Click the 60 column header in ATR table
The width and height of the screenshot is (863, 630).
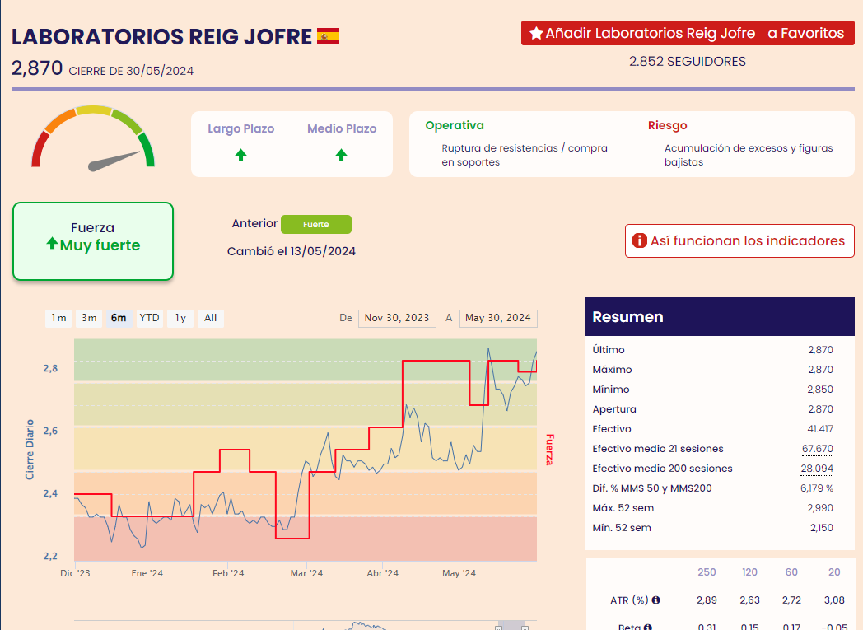(x=791, y=572)
